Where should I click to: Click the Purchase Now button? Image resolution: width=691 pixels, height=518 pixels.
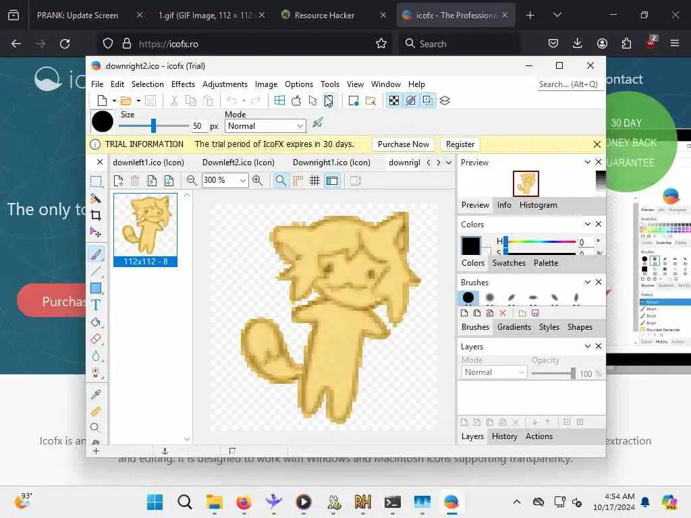[404, 144]
